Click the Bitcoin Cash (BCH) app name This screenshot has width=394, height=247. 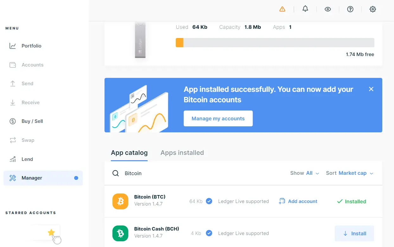point(156,229)
